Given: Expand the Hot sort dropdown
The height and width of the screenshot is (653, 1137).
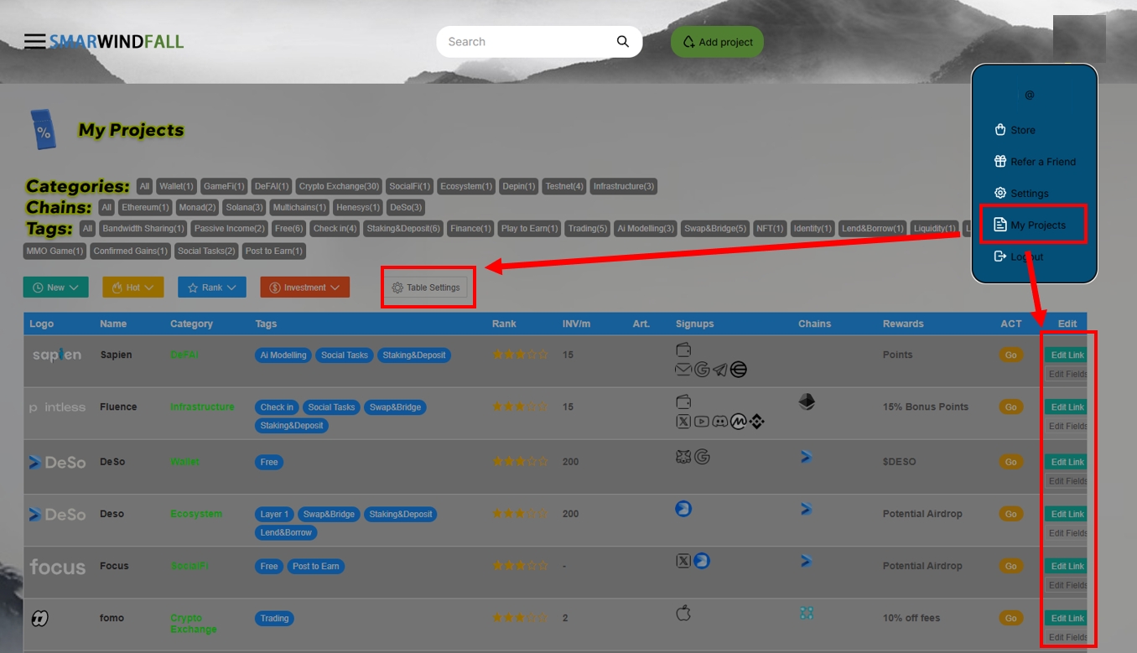Looking at the screenshot, I should [x=133, y=288].
